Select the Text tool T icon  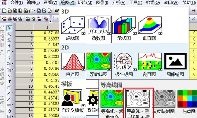[9, 81]
